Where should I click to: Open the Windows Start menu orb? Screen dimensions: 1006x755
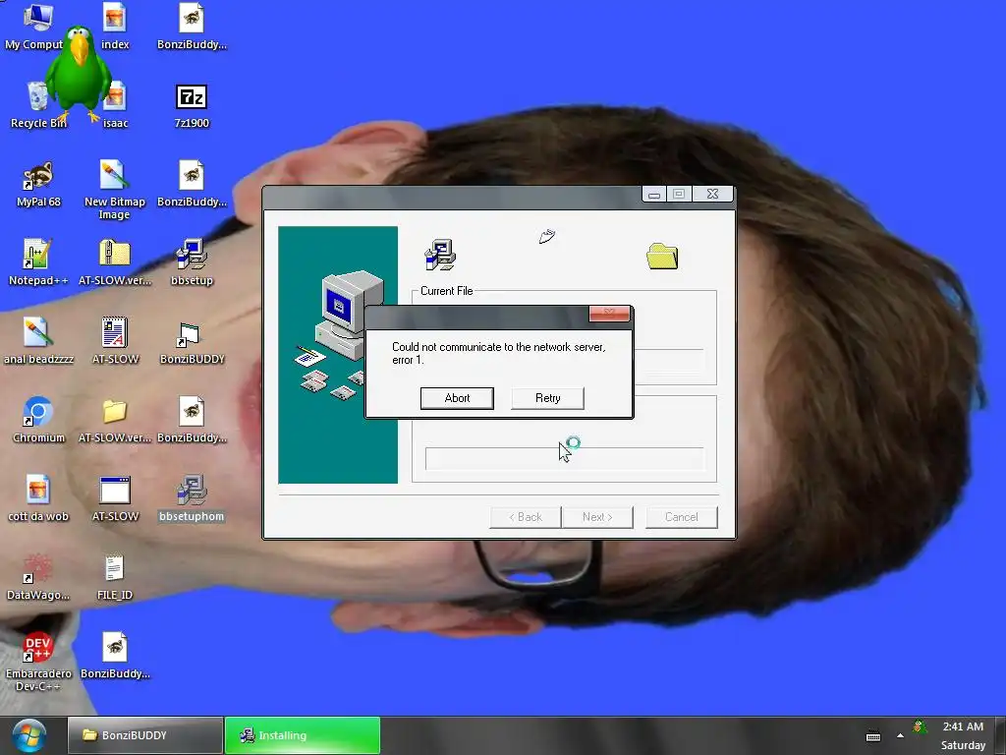[x=28, y=735]
